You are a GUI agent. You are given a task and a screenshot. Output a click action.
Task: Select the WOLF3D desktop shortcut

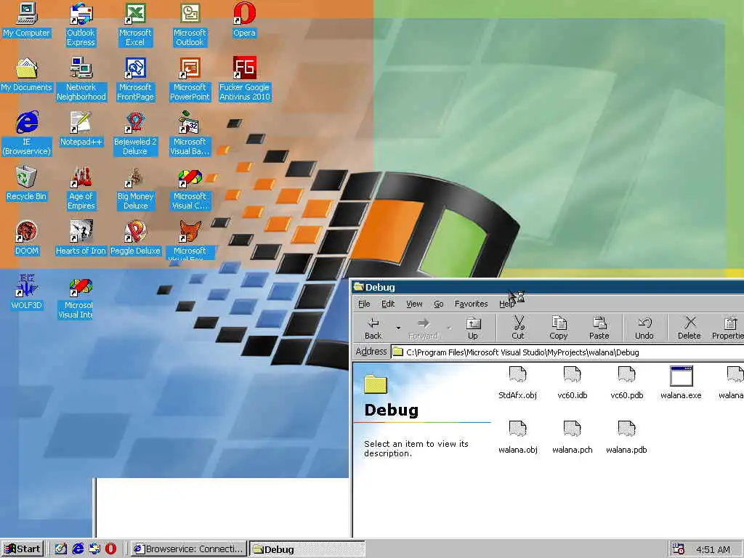27,292
